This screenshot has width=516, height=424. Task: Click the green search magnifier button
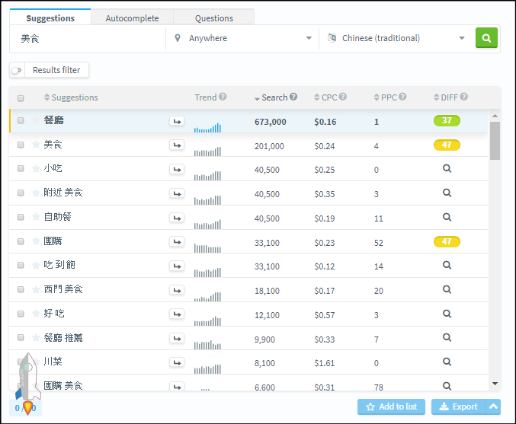(x=486, y=38)
